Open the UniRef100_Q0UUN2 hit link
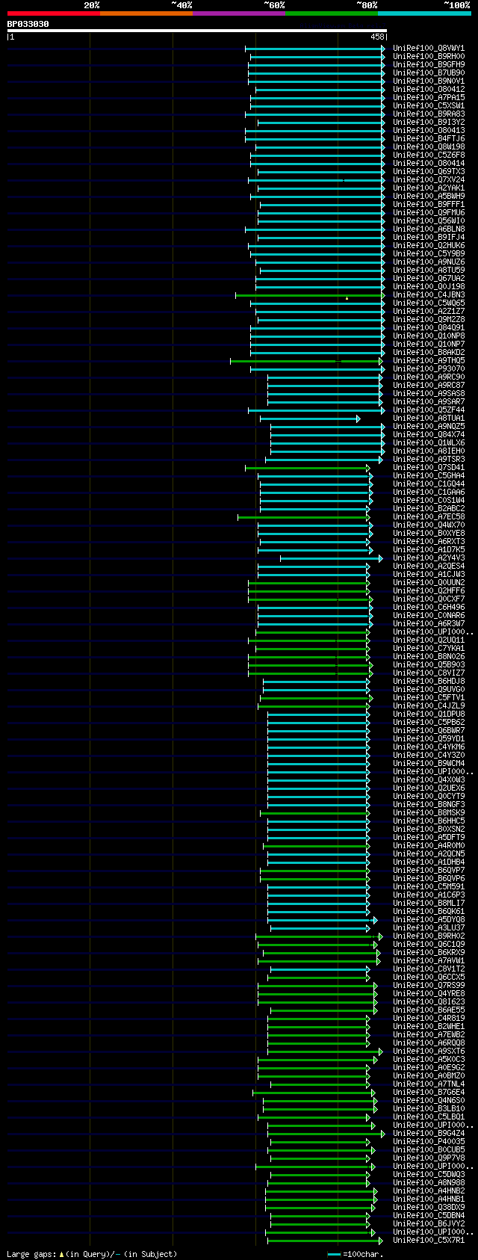The image size is (478, 1260). (x=429, y=583)
